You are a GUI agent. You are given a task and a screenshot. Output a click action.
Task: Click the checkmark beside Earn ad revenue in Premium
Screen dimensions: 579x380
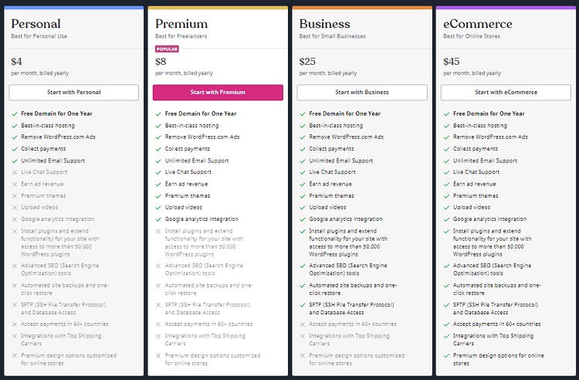(x=158, y=185)
